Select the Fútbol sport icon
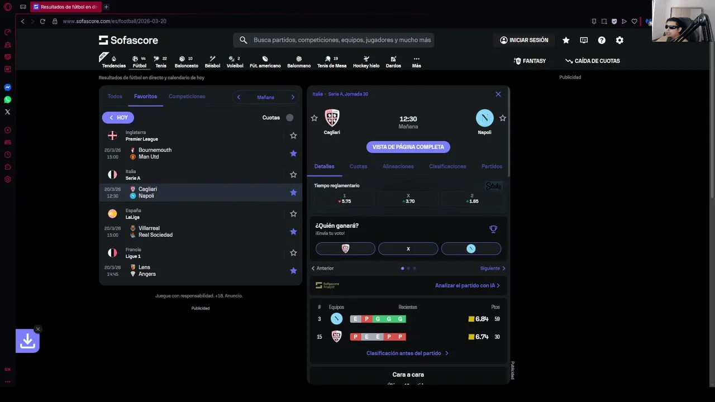This screenshot has width=715, height=402. pos(139,61)
